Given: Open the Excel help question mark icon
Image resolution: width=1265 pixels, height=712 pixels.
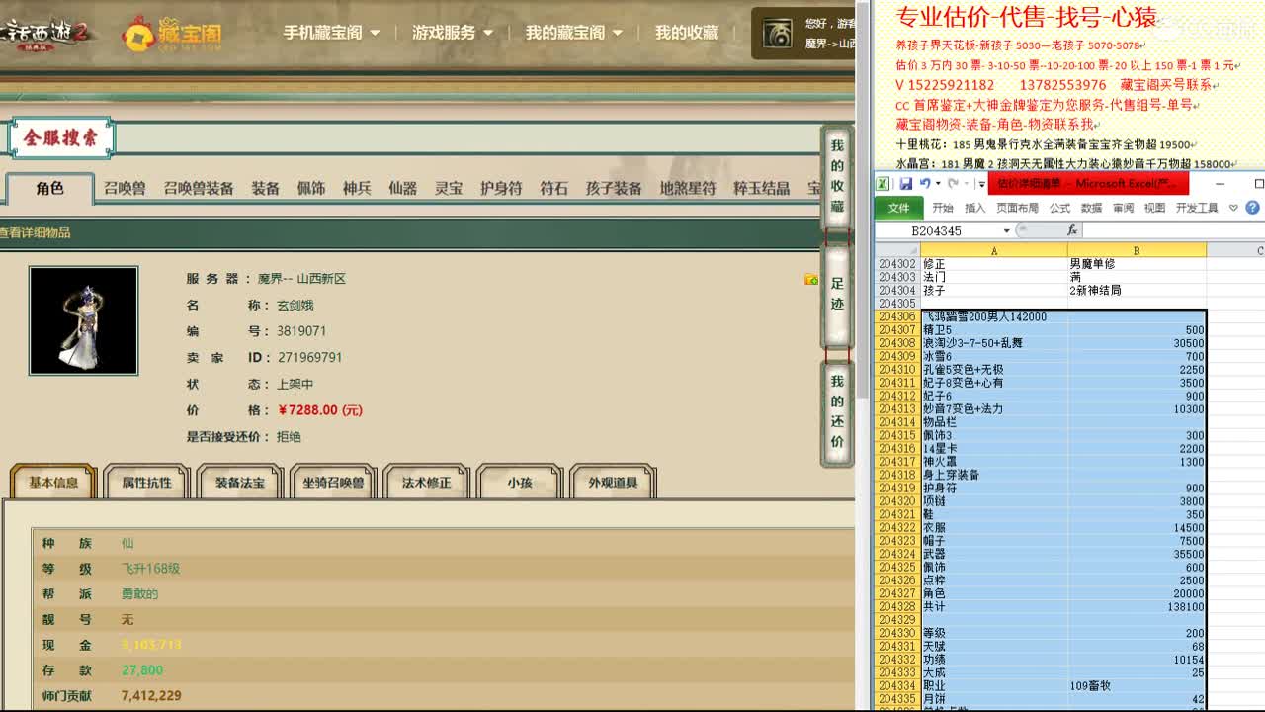Looking at the screenshot, I should pos(1252,208).
